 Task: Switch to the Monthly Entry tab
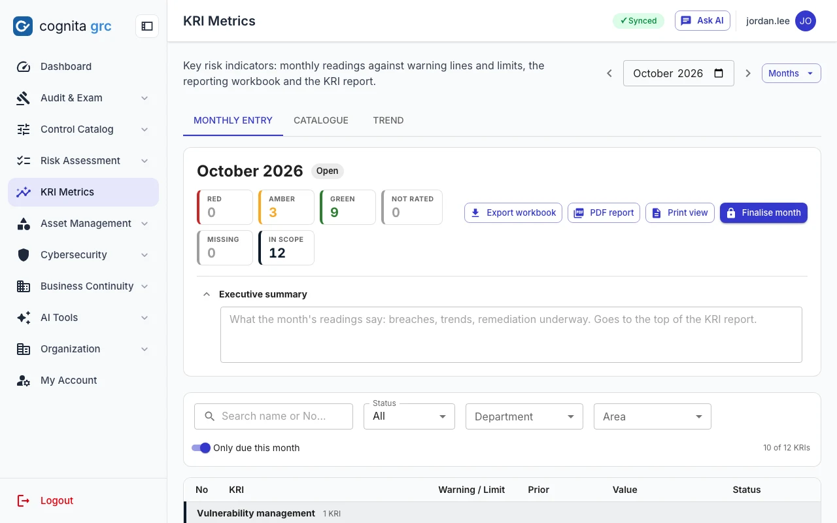(x=233, y=120)
